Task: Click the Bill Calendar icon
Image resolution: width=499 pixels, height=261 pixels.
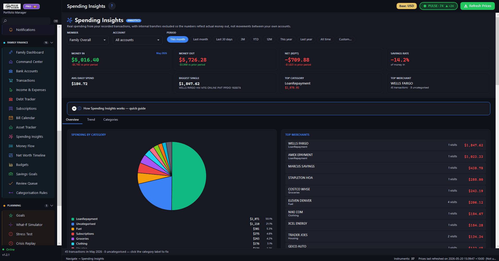Action: [x=11, y=118]
